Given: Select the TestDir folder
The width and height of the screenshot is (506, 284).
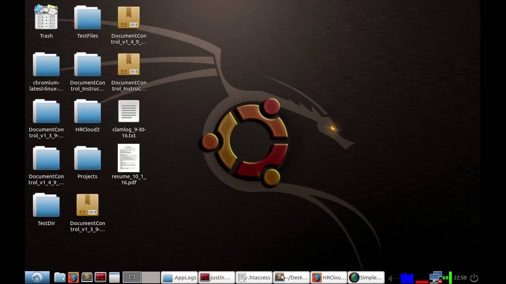Looking at the screenshot, I should tap(46, 205).
